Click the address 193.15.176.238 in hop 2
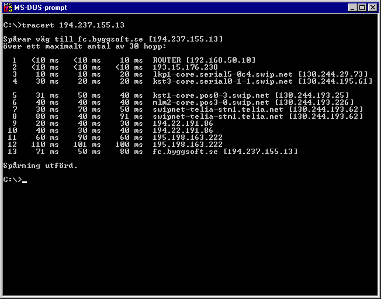The width and height of the screenshot is (381, 299). [185, 67]
